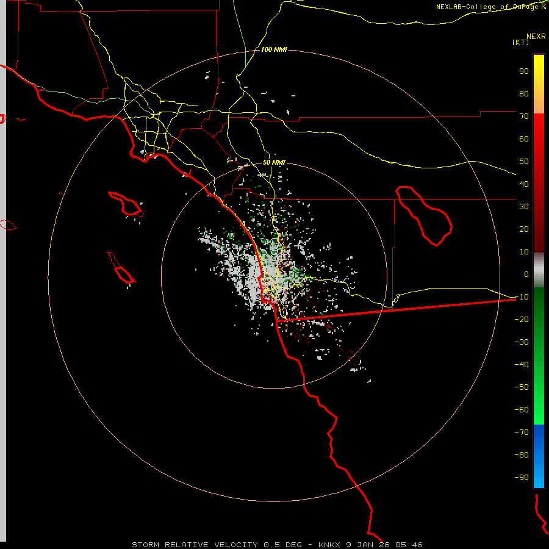This screenshot has width=549, height=549.
Task: Click the -30 value on the velocity scale
Action: tap(522, 342)
